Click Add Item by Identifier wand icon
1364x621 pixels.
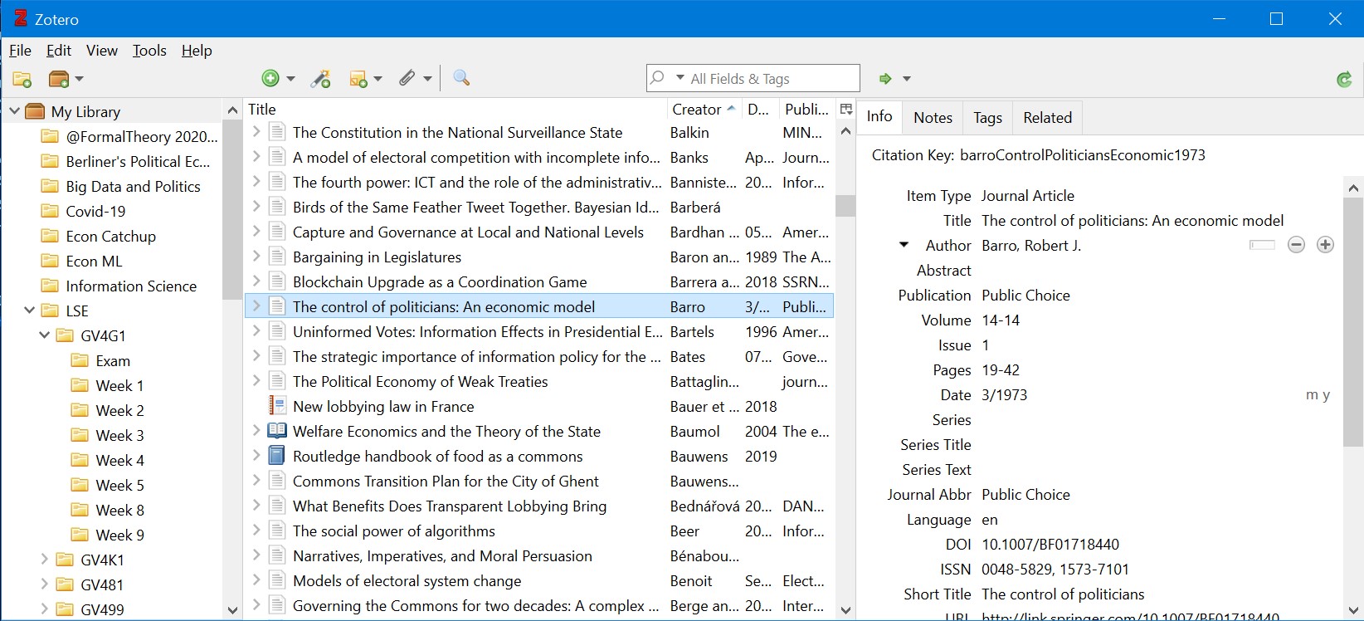pos(321,79)
